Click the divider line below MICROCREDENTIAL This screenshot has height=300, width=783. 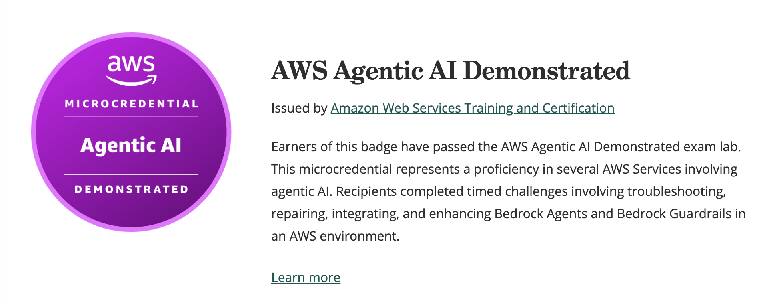(x=131, y=116)
